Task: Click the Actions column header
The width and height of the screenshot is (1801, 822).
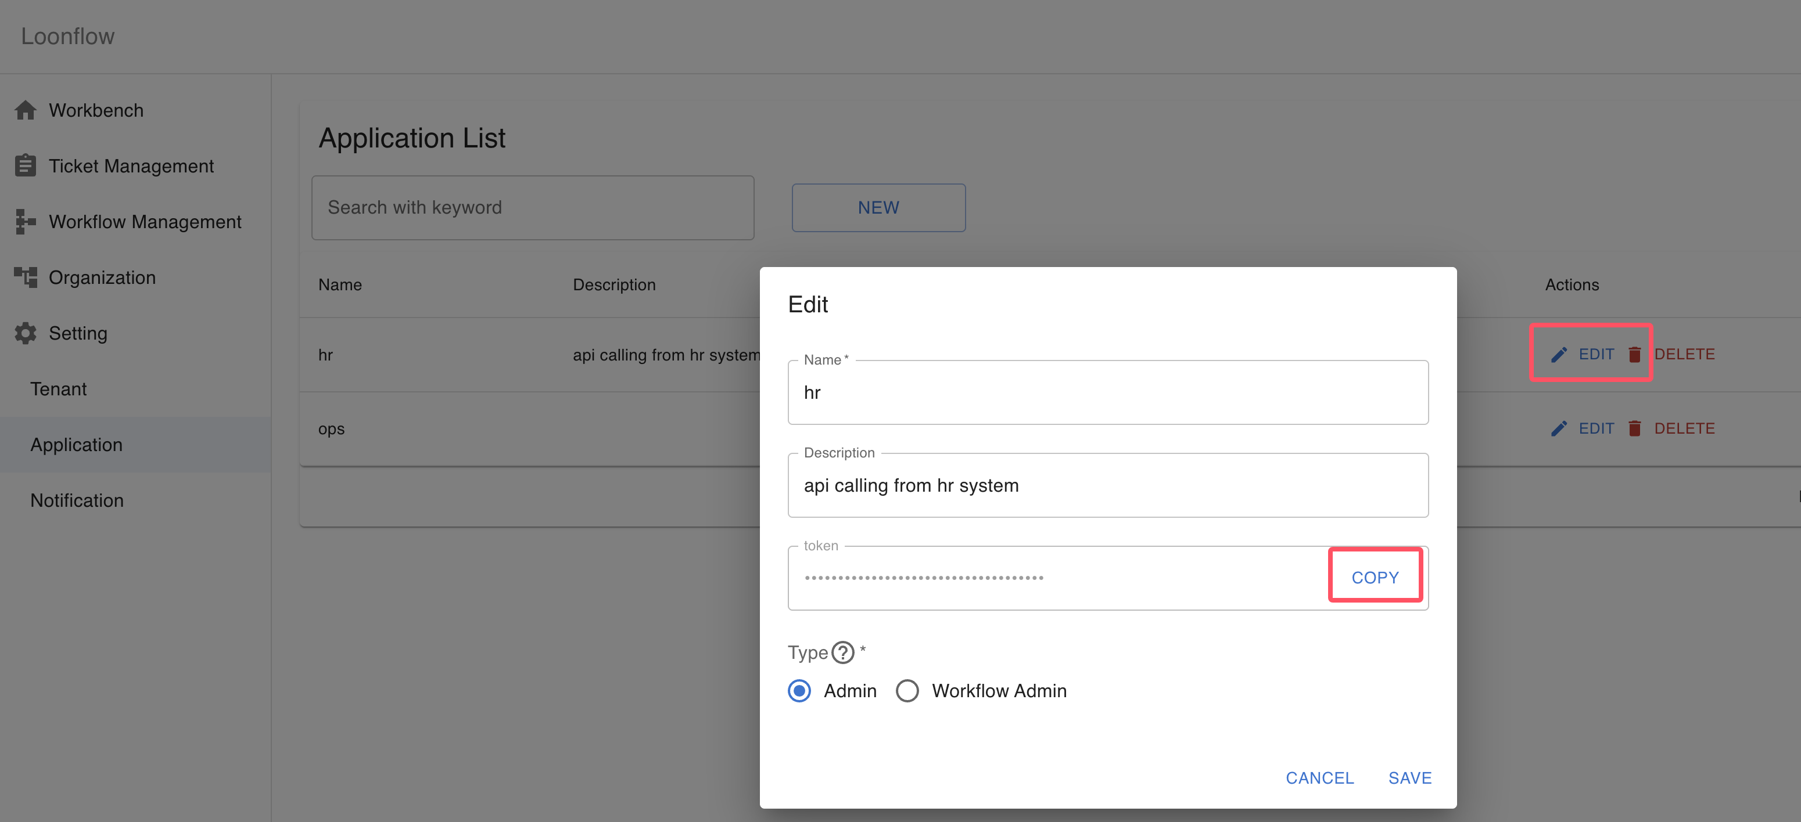Action: pyautogui.click(x=1572, y=285)
